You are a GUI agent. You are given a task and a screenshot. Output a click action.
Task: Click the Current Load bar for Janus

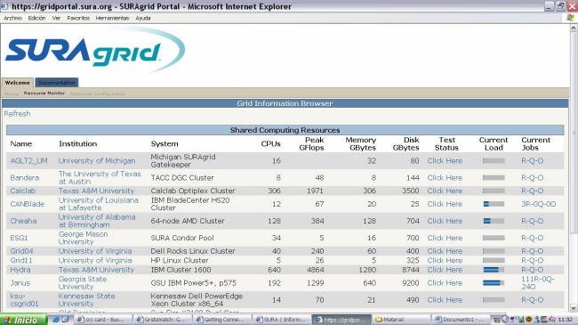coord(494,283)
